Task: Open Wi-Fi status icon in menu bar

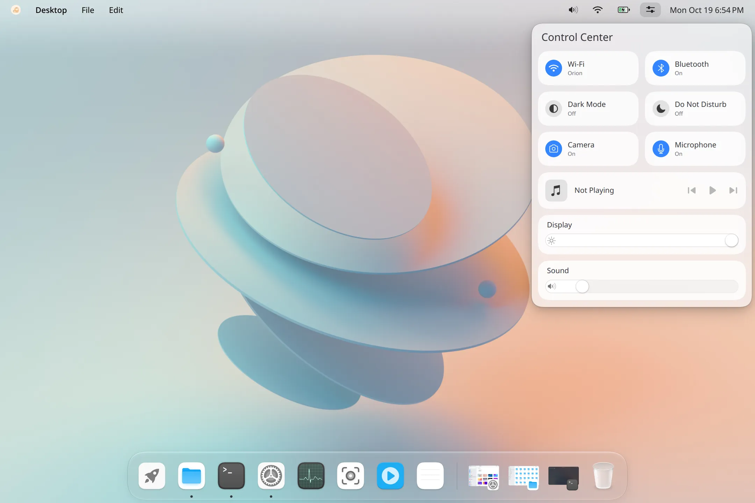Action: pyautogui.click(x=598, y=10)
